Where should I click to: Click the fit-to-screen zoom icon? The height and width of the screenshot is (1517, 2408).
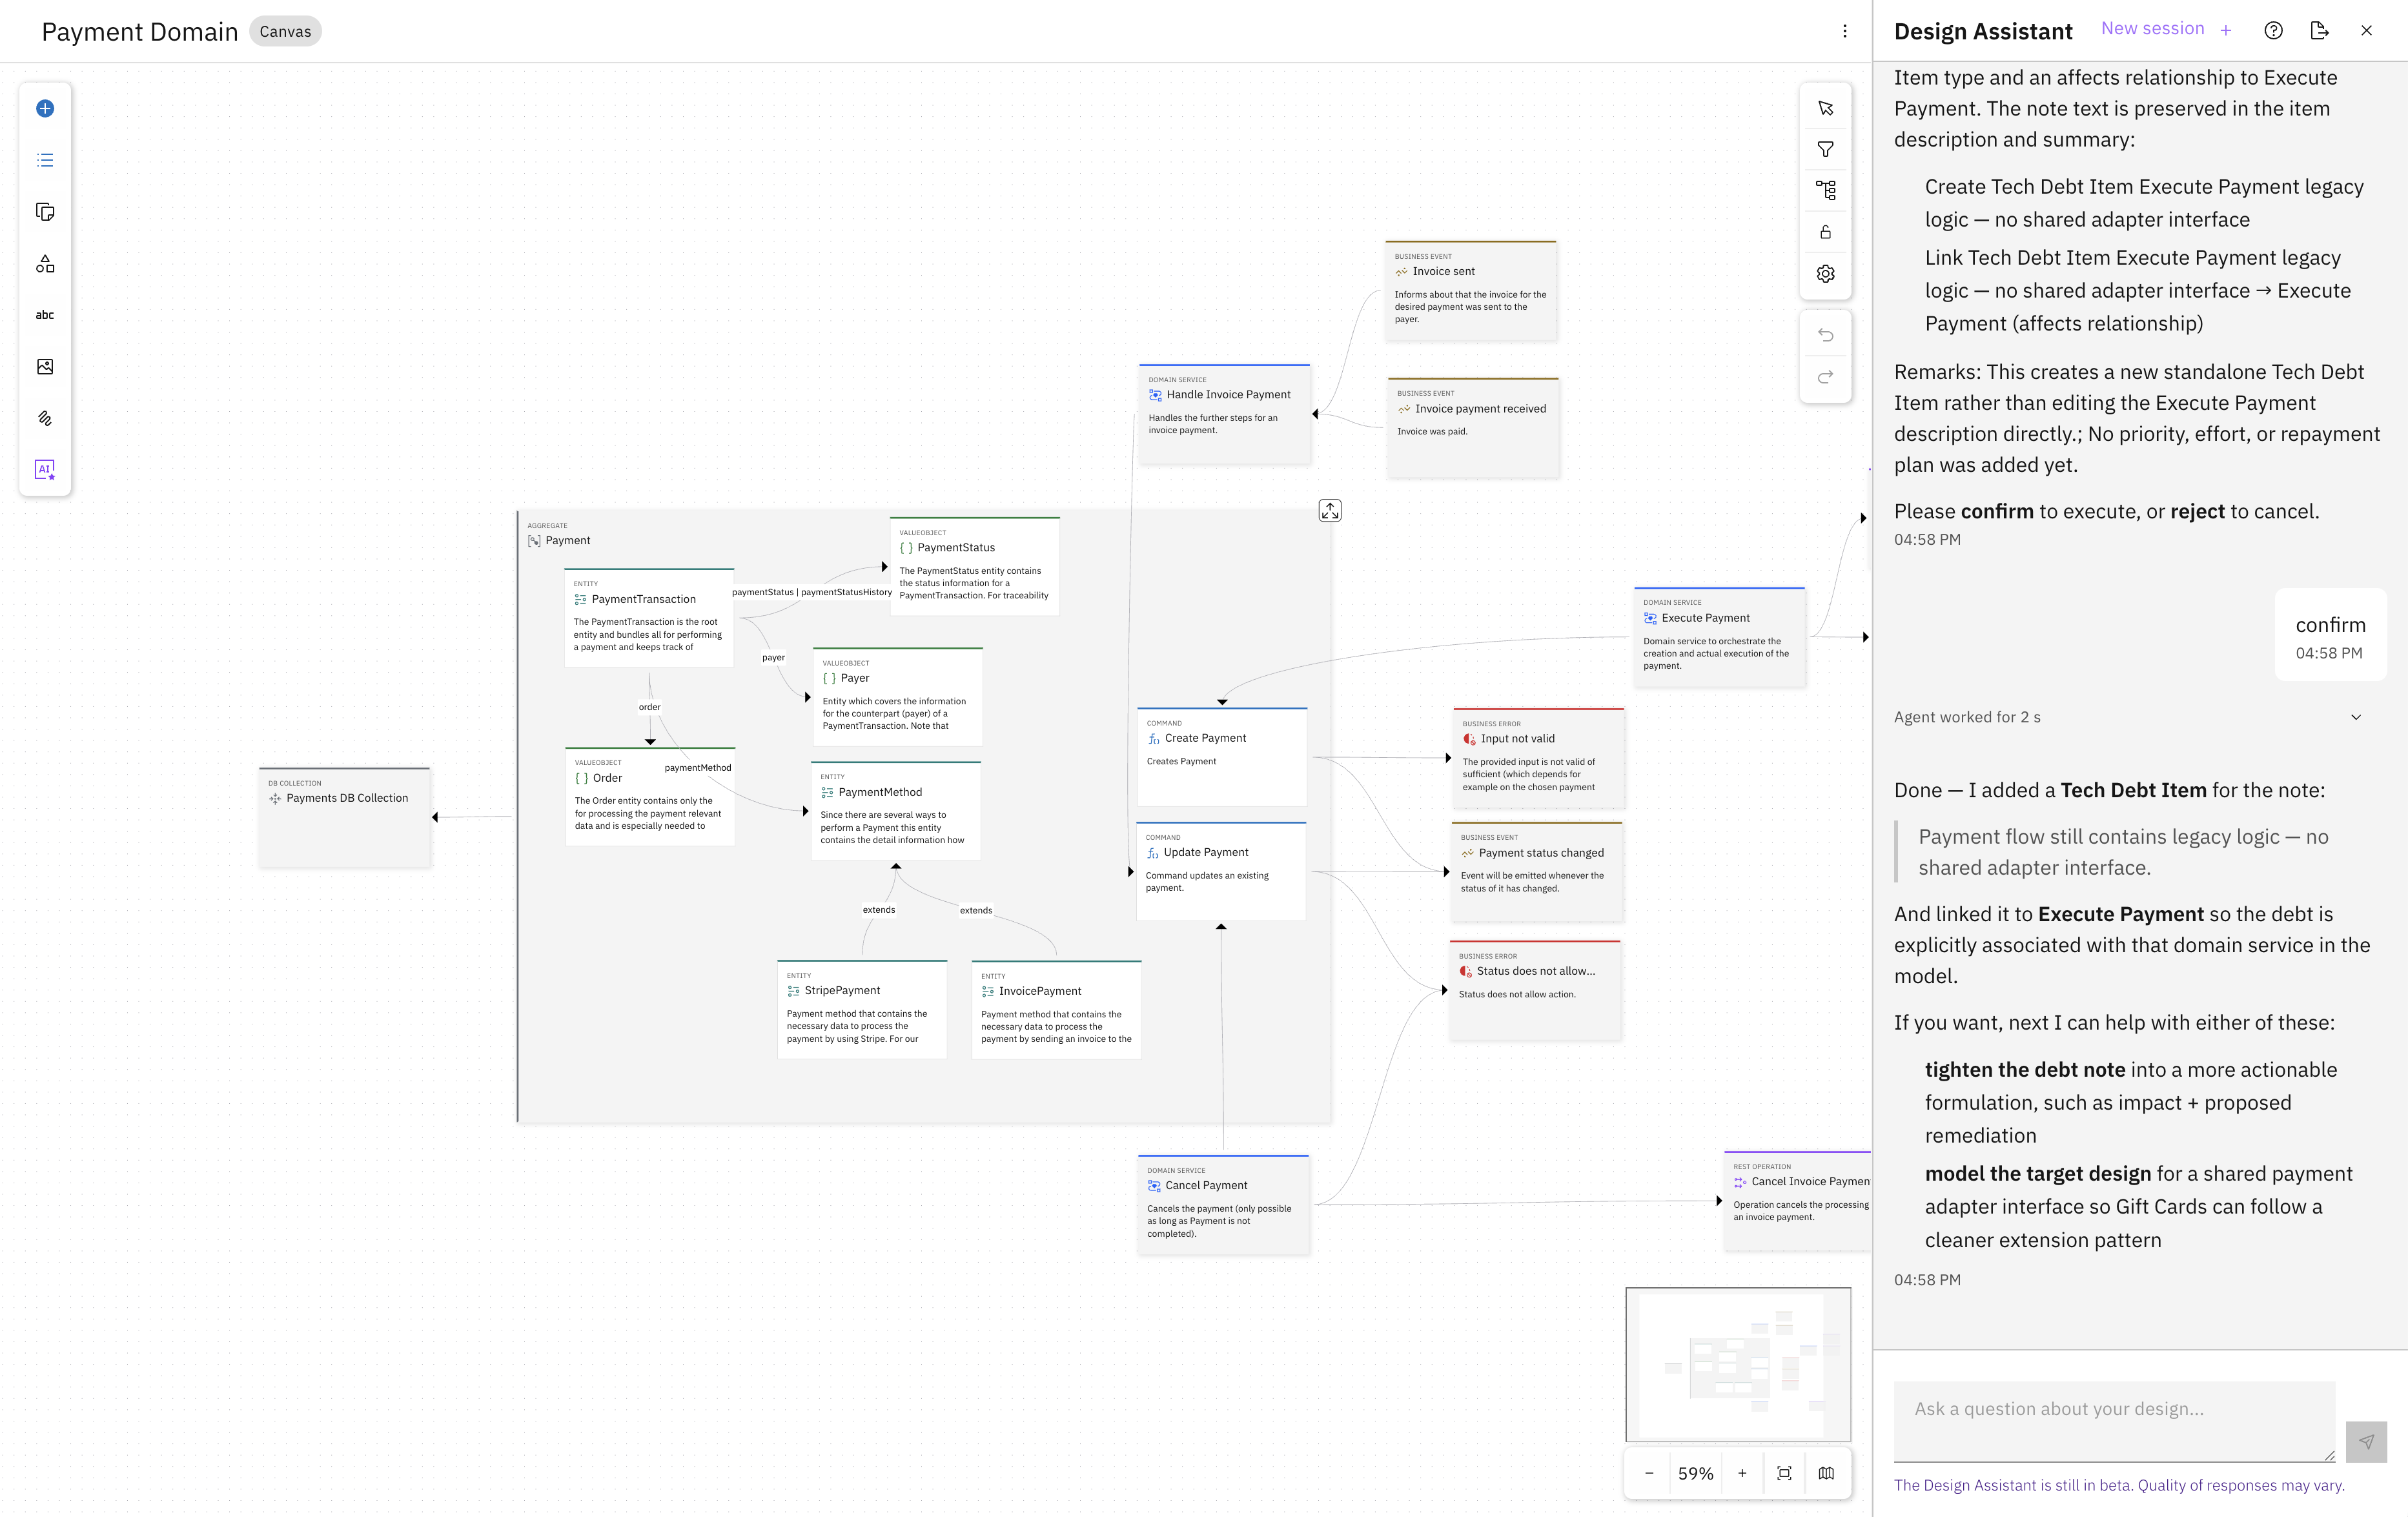[1784, 1473]
